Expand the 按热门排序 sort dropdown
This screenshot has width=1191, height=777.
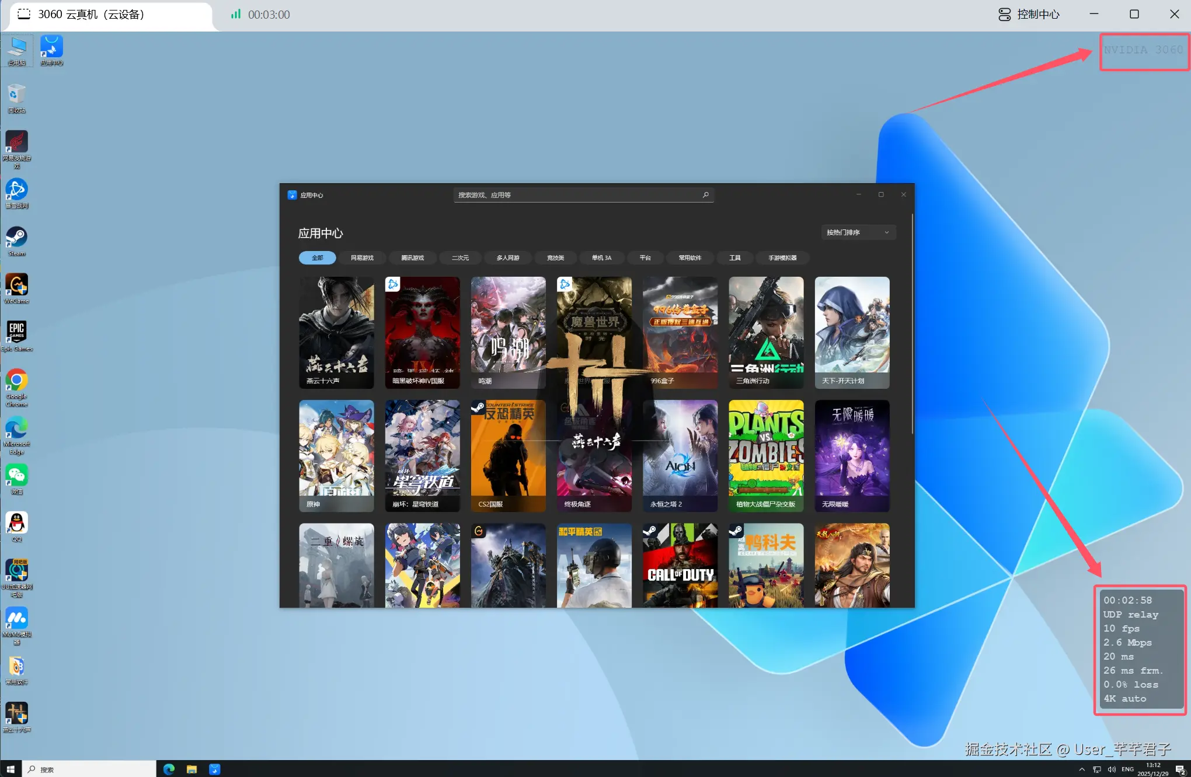point(858,232)
